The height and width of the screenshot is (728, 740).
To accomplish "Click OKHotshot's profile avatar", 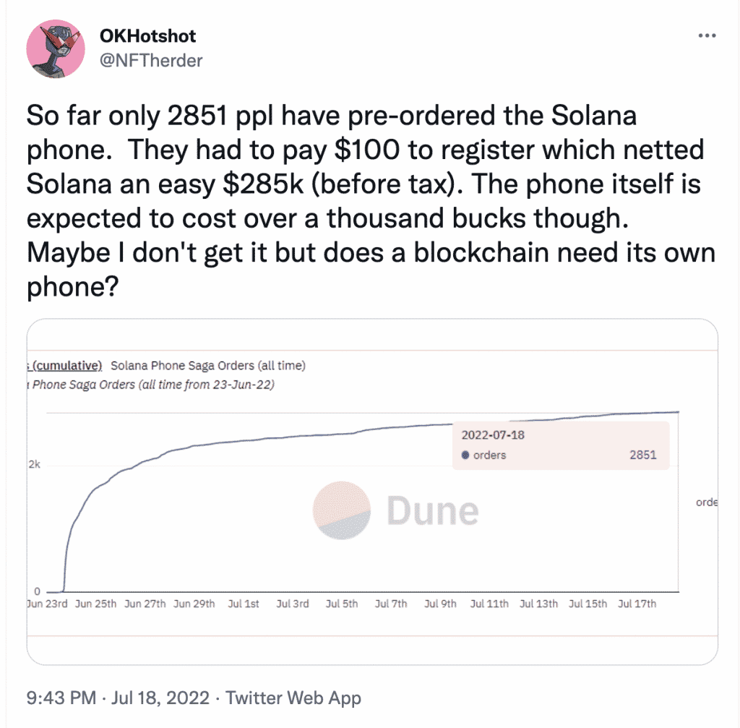I will pos(56,48).
